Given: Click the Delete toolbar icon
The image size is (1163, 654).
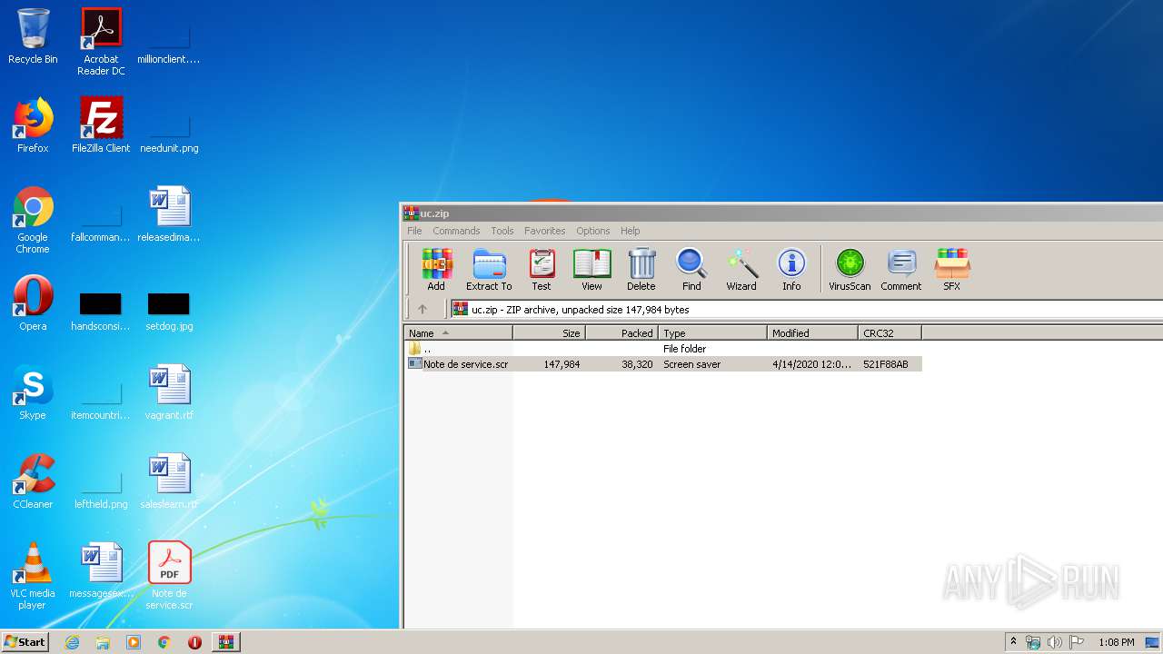Looking at the screenshot, I should 641,270.
